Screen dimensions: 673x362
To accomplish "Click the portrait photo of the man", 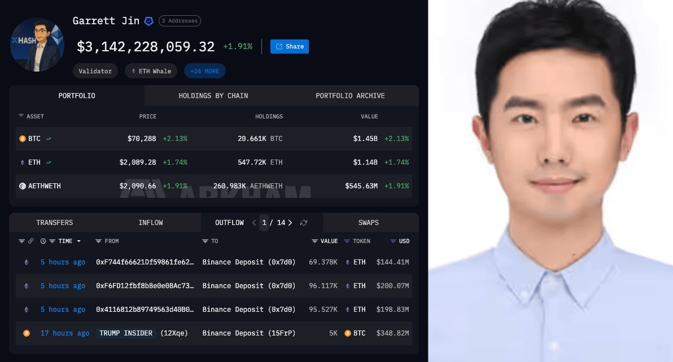I will (x=550, y=181).
